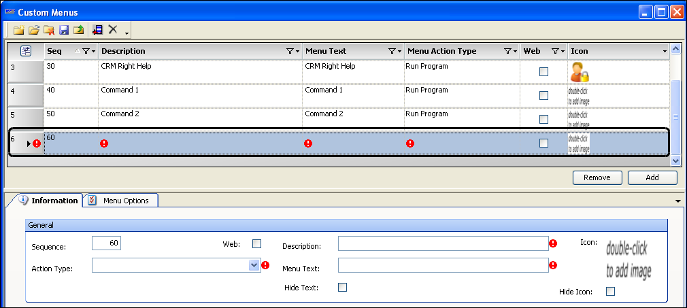Switch to the Menu Options tab
The height and width of the screenshot is (308, 687).
point(120,201)
